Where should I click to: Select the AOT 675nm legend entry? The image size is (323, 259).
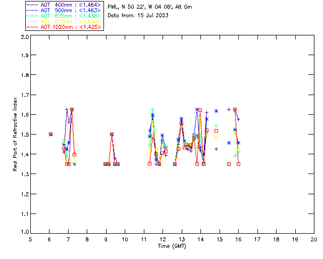pos(64,15)
